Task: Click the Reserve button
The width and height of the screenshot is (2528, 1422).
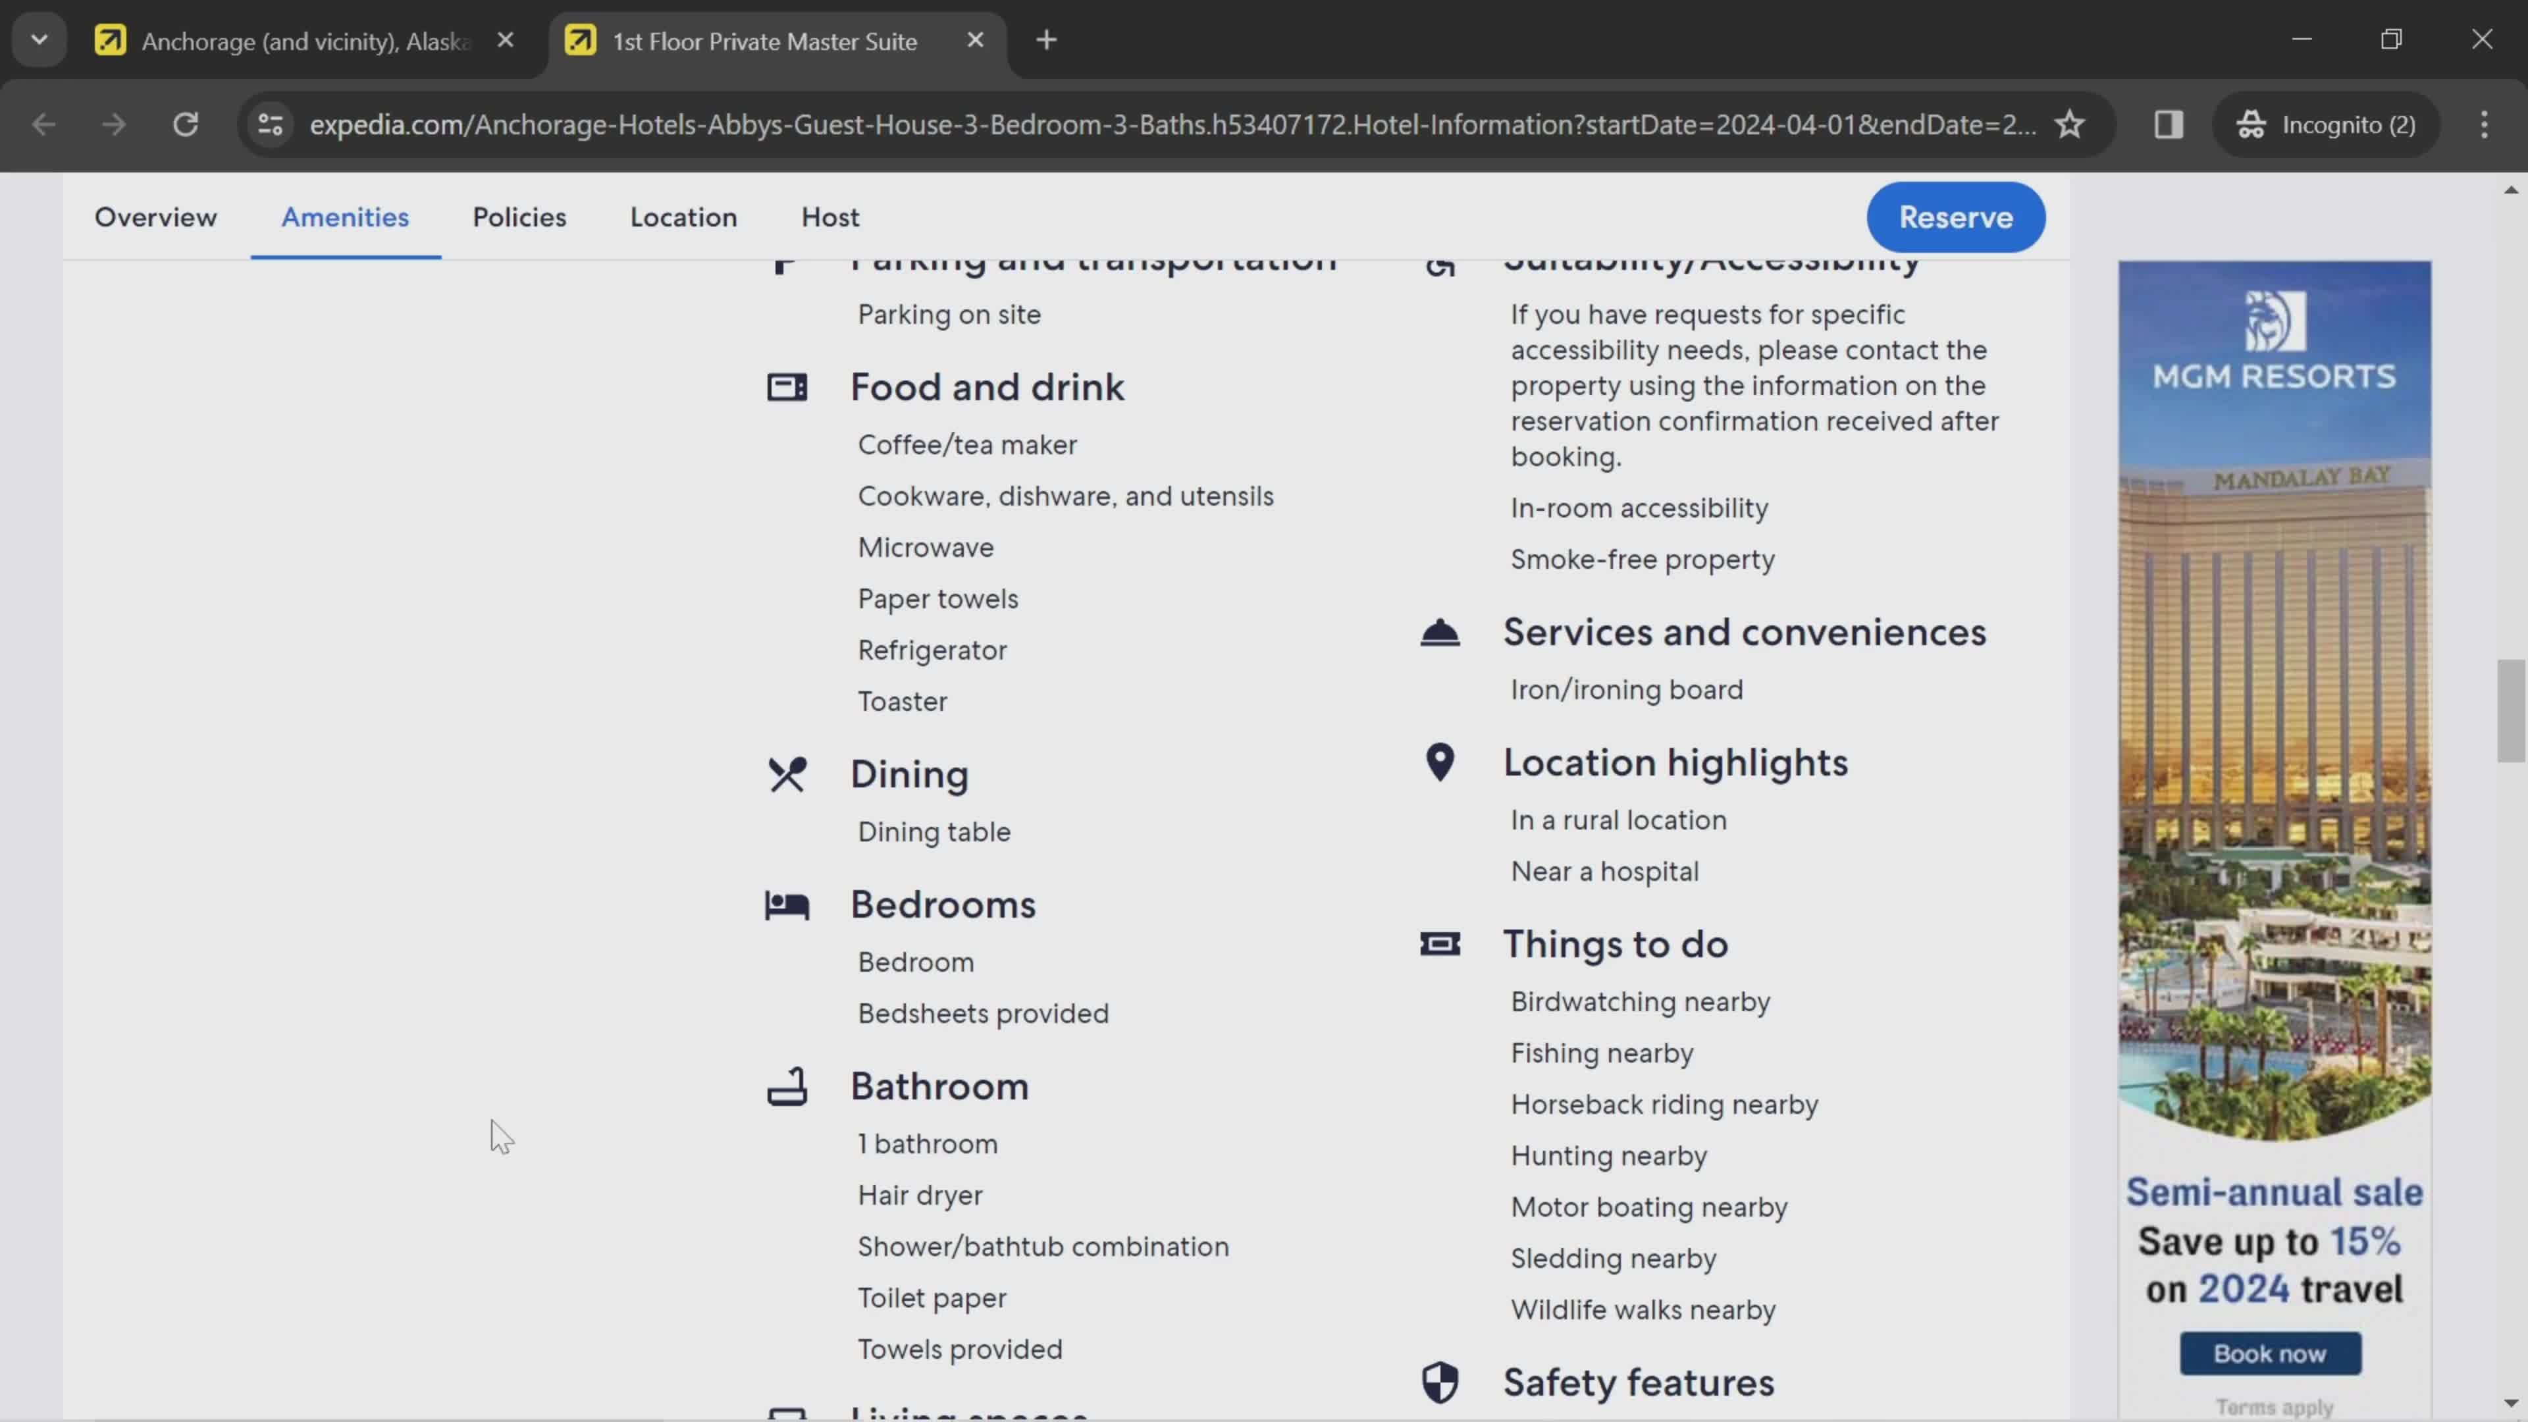Action: point(1955,217)
